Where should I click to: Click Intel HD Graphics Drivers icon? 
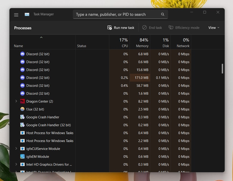[23, 165]
